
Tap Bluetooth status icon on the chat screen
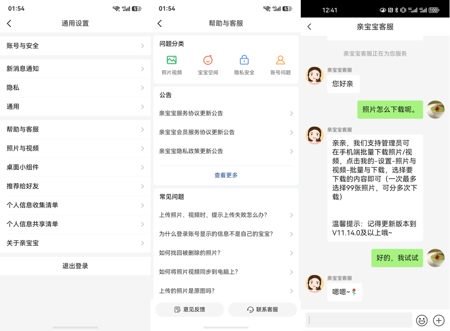(396, 10)
